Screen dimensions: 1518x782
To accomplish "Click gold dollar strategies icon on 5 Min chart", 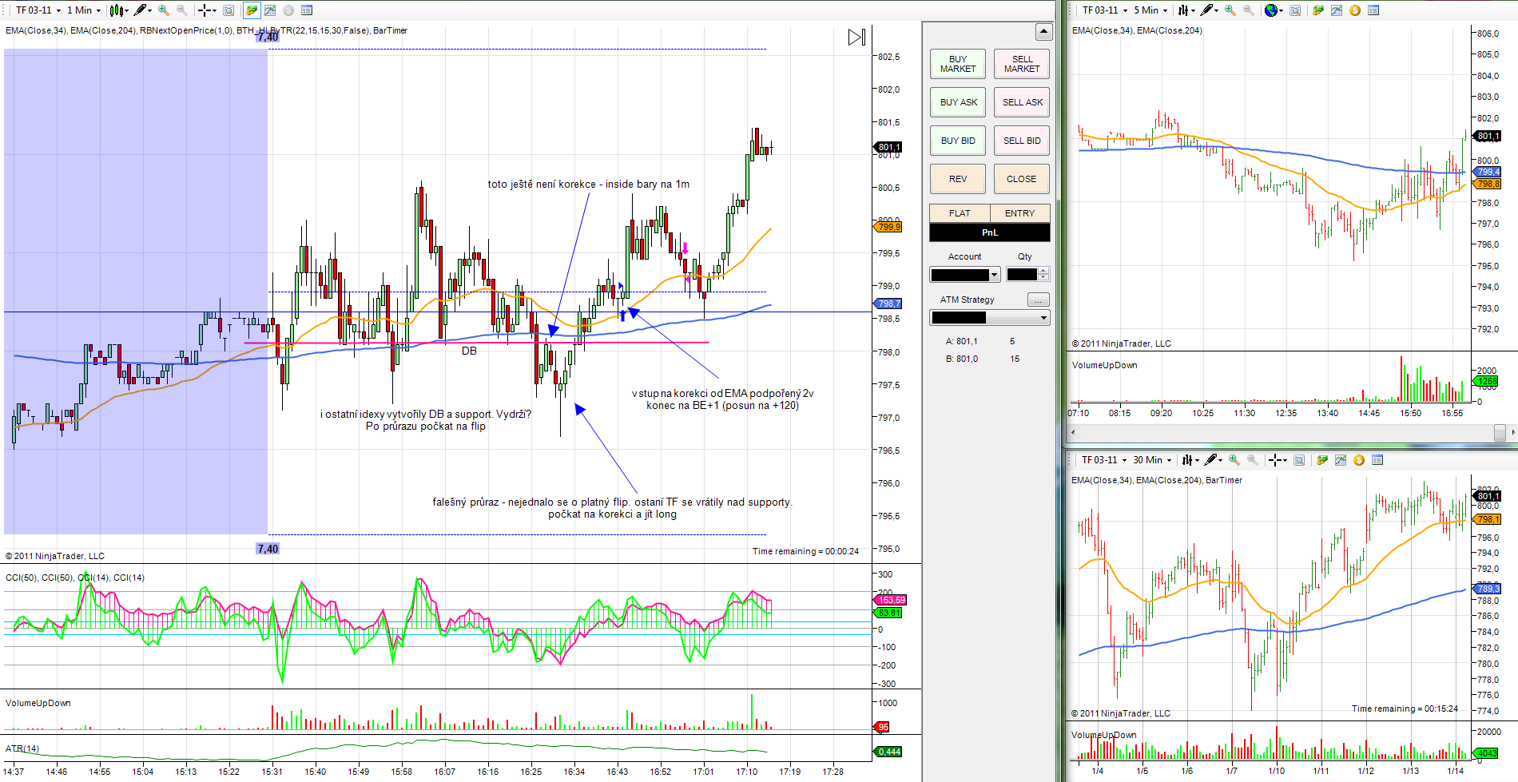I will pyautogui.click(x=1355, y=10).
